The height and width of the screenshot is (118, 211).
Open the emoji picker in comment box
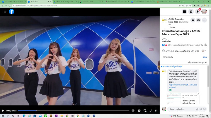(x=201, y=109)
